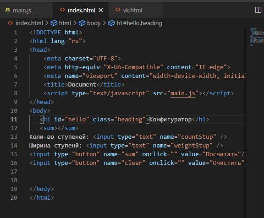Close the index.html tab
The image size is (264, 218).
pos(101,10)
